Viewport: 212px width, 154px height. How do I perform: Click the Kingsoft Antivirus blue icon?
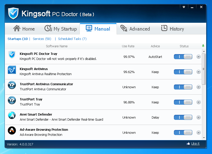12,70
